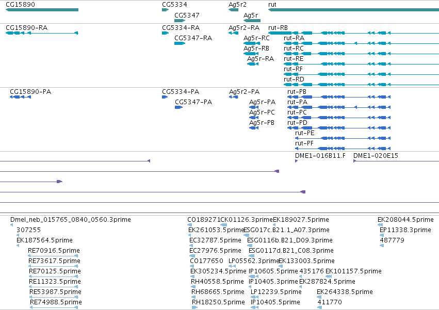
Task: Select the EK101157.5prime EST label
Action: (353, 272)
